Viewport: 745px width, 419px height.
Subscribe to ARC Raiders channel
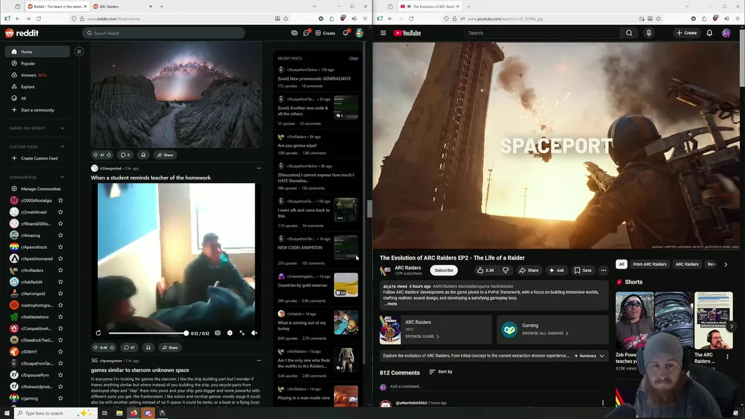click(444, 270)
